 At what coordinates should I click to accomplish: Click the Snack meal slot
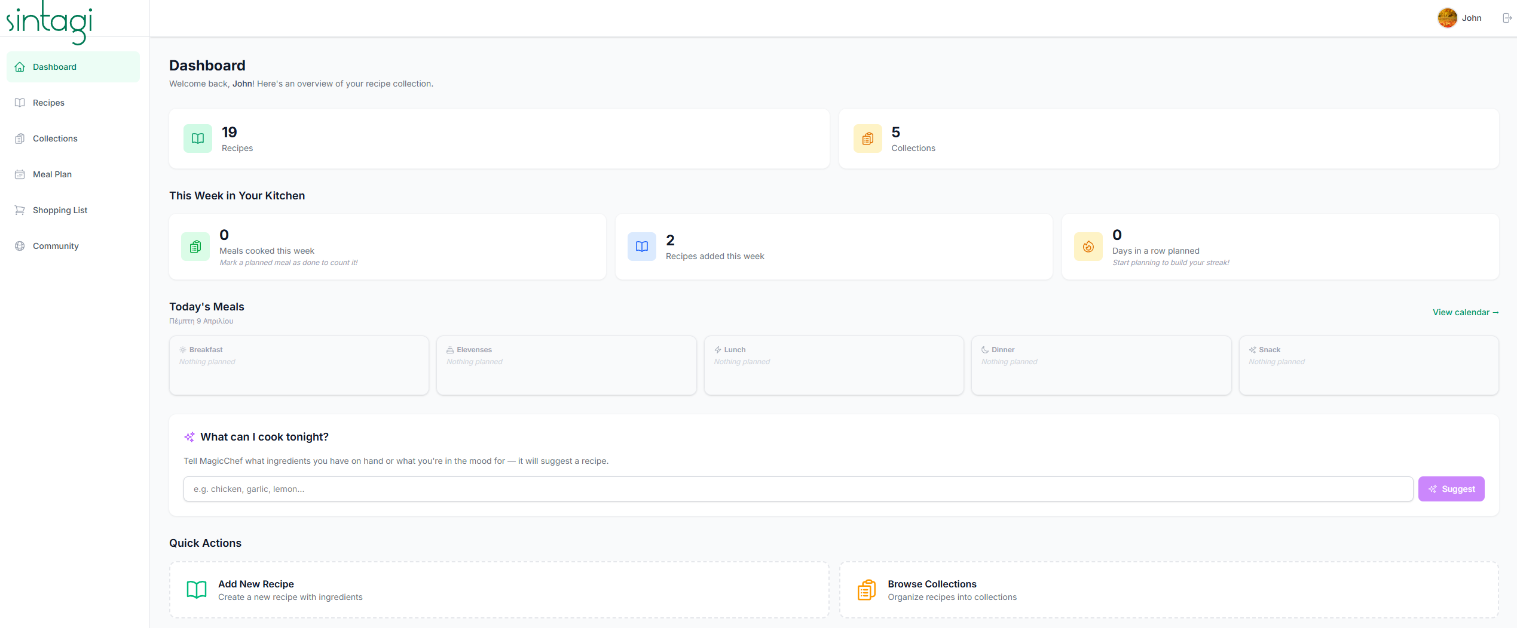[1369, 365]
